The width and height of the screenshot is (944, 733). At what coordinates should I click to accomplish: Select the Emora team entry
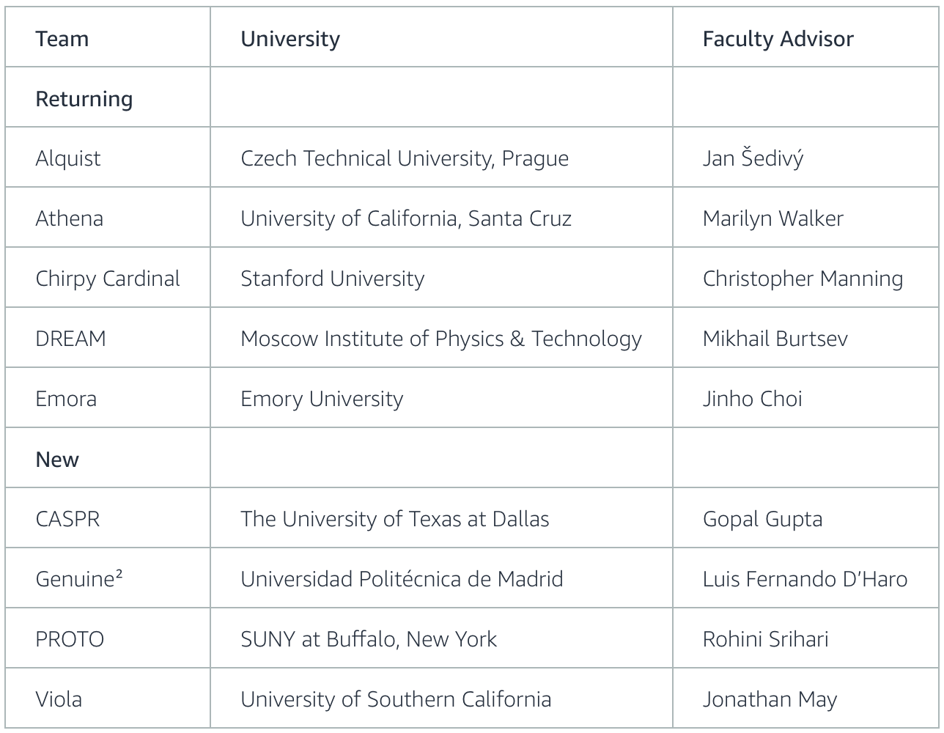point(66,399)
